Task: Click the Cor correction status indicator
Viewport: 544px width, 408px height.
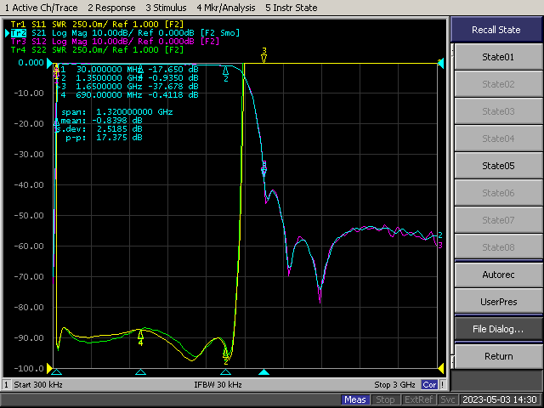Action: tap(429, 385)
